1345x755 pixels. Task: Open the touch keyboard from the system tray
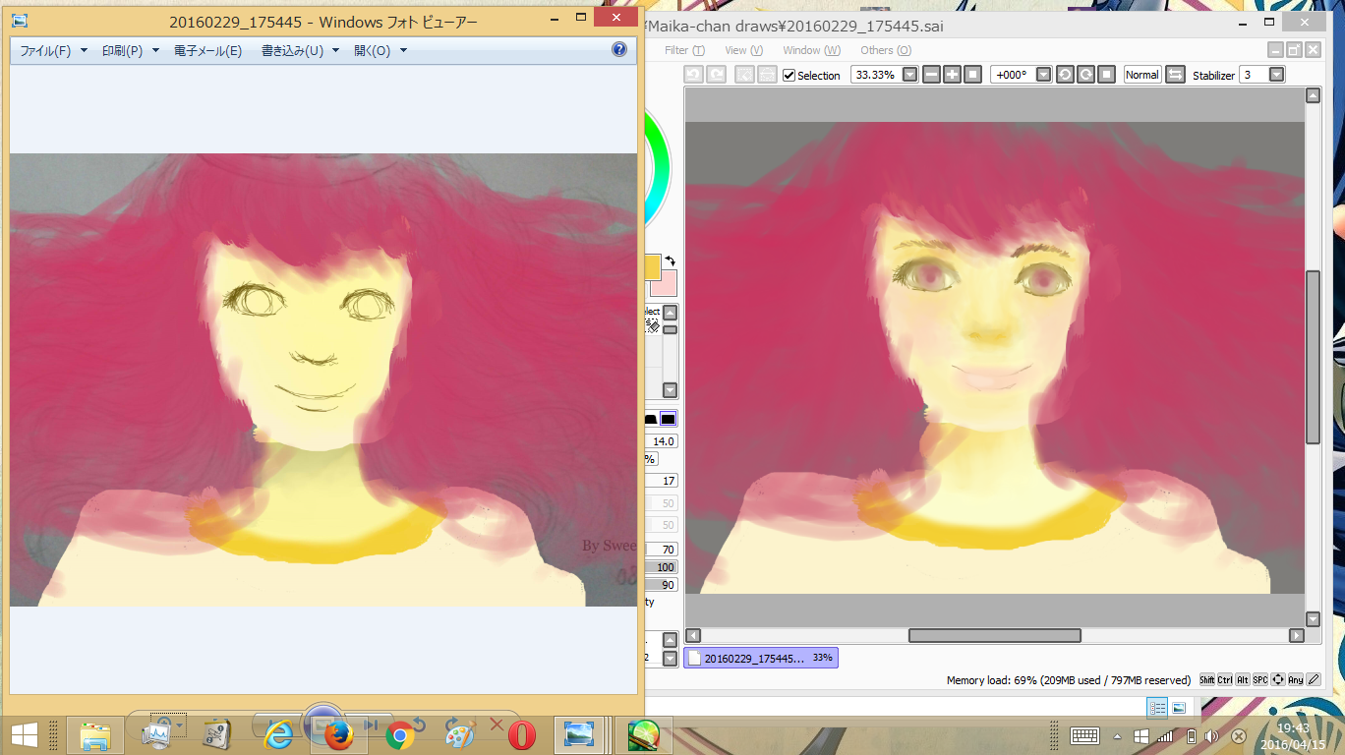pos(1084,735)
